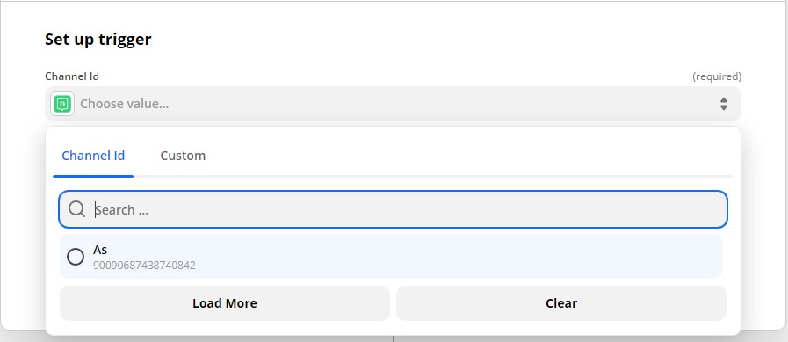788x342 pixels.
Task: Click the Clear button
Action: (561, 303)
